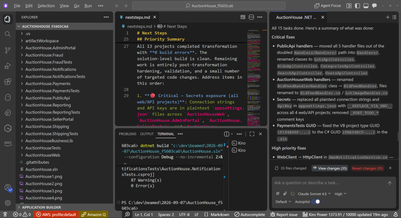
Task: Dismiss the files changed bar
Action: [390, 168]
